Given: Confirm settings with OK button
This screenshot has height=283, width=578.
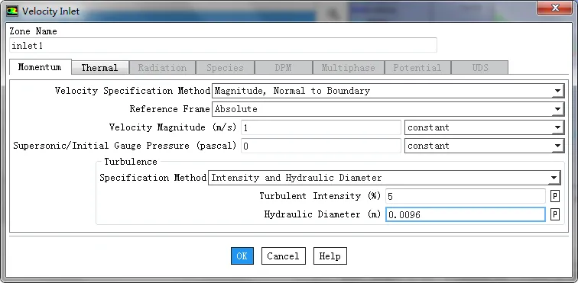Looking at the screenshot, I should pos(242,256).
